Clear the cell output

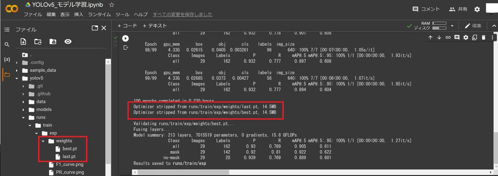point(125,48)
